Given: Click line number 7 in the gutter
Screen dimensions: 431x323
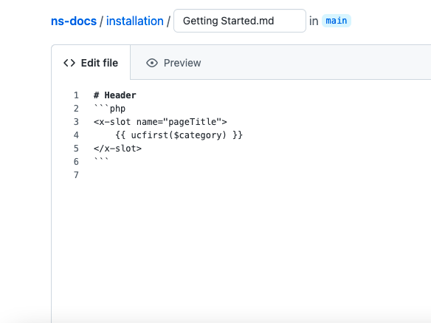Looking at the screenshot, I should click(76, 175).
